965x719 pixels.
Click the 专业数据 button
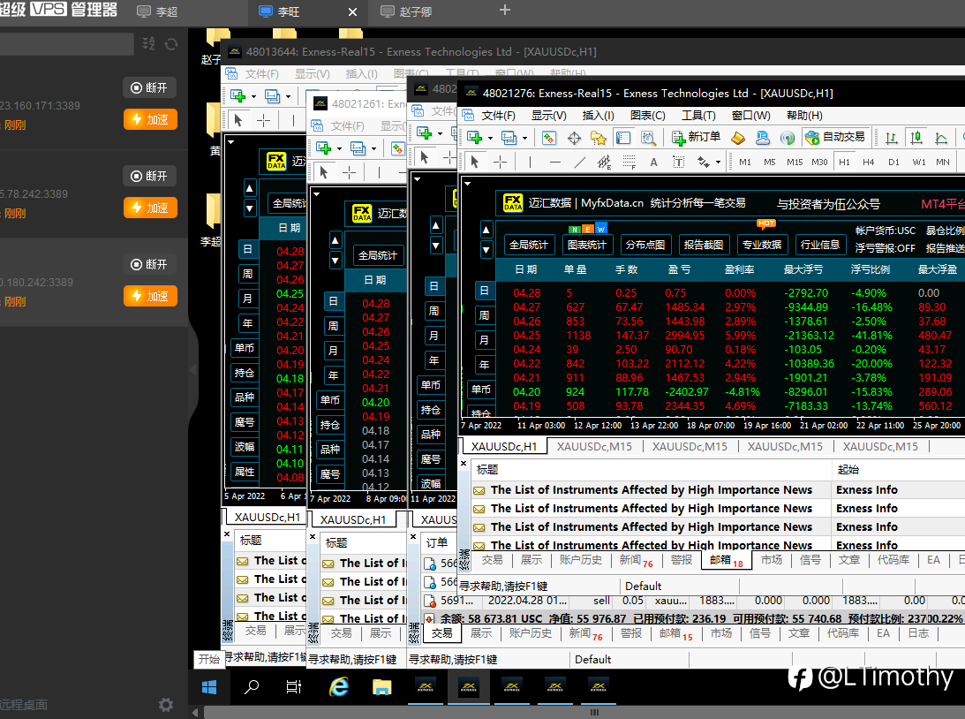(x=762, y=245)
